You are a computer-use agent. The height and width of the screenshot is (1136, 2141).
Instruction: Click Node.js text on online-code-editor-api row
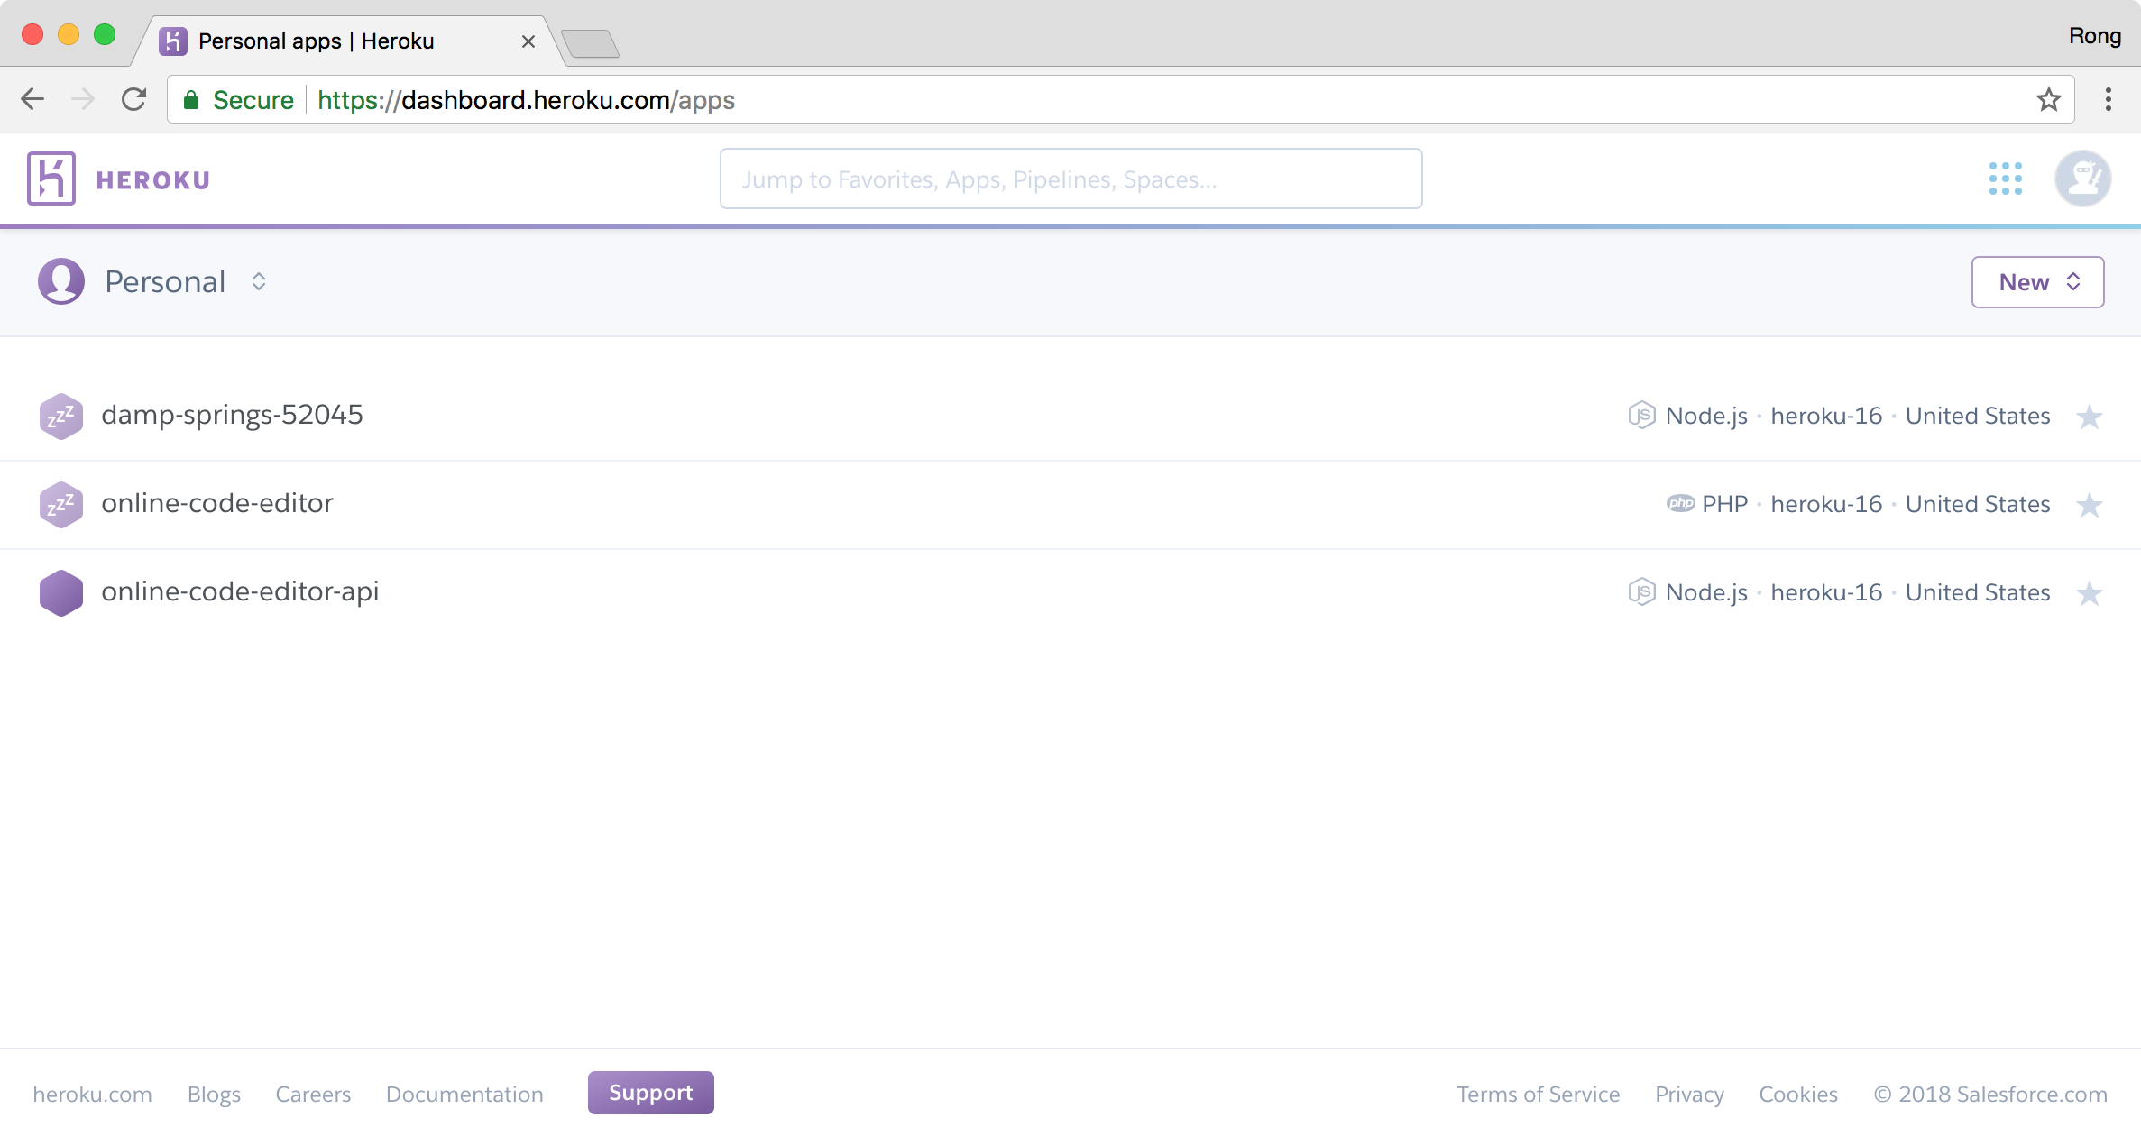(1706, 592)
